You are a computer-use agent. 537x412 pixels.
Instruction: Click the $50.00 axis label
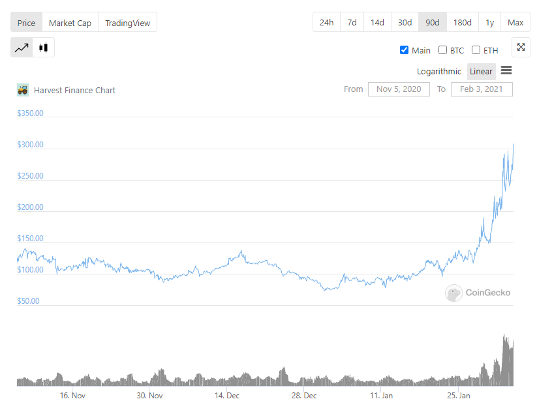coord(29,301)
